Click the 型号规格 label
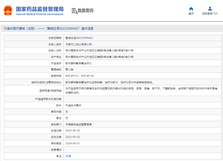The image size is (223, 161). 56,76
